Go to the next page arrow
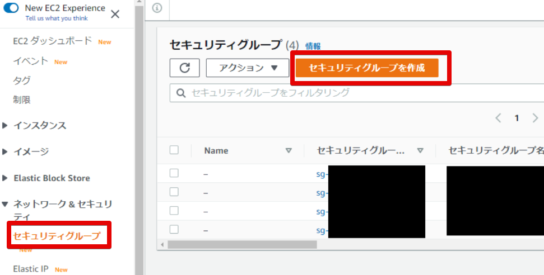Viewport: 544px width, 275px height. 535,118
